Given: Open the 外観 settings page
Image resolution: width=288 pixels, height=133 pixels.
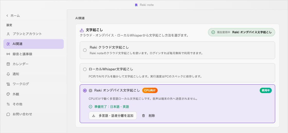Looking at the screenshot, I should [33, 94].
